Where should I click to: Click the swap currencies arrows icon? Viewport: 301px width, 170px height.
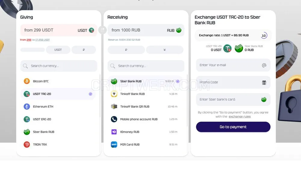[x=103, y=30]
